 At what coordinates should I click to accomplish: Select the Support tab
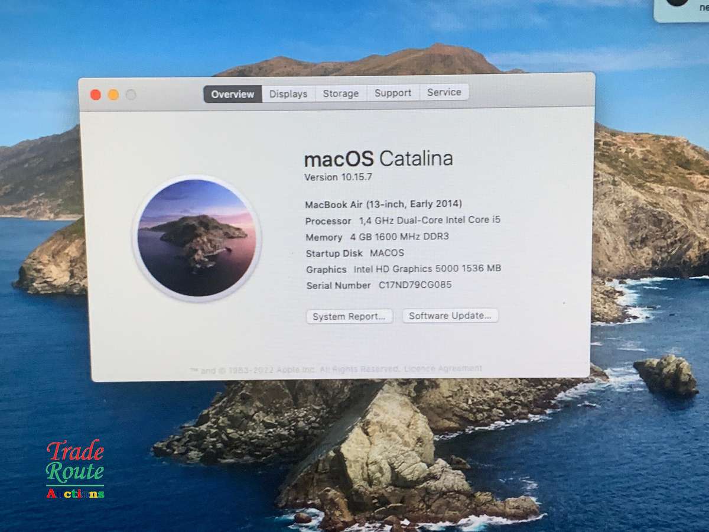(x=392, y=93)
